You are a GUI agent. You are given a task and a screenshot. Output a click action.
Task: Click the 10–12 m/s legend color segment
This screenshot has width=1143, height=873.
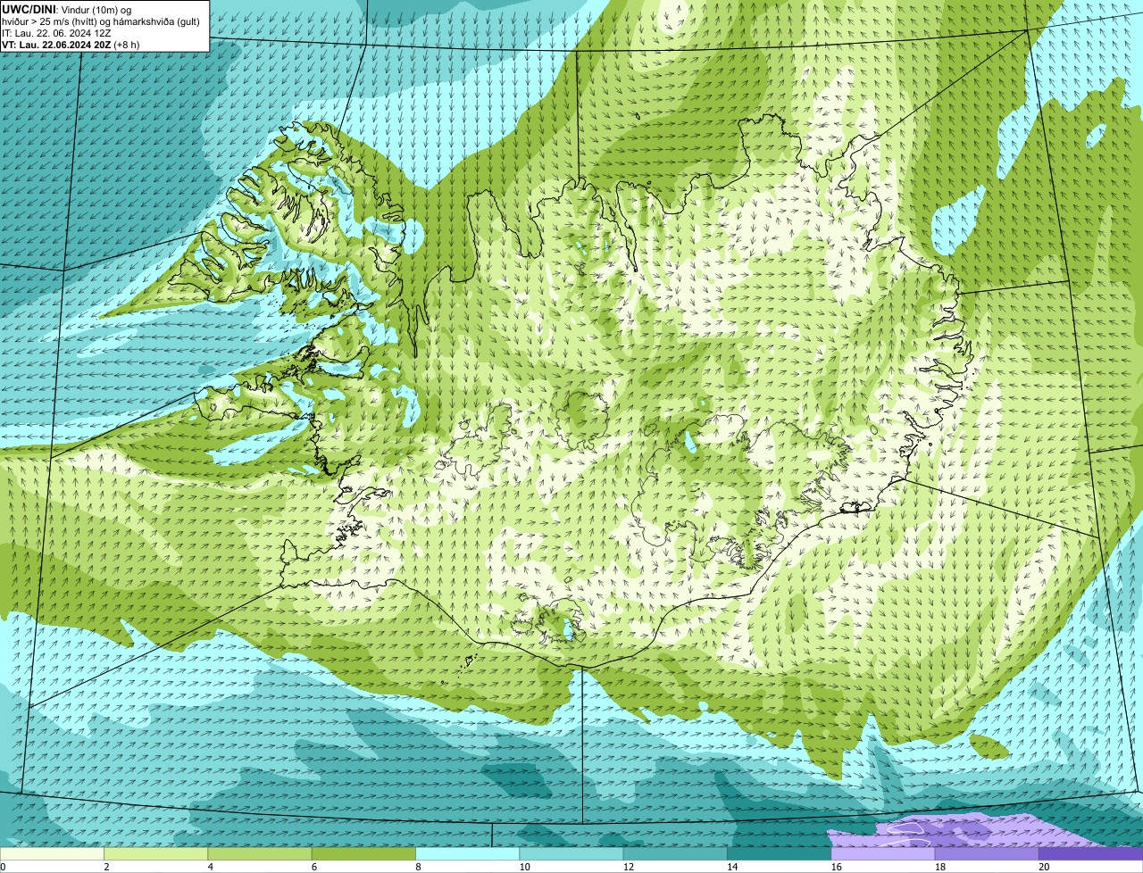571,854
